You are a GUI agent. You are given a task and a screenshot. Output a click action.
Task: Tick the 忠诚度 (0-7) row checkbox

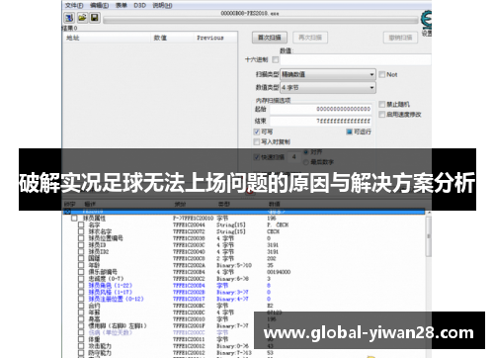tap(81, 279)
